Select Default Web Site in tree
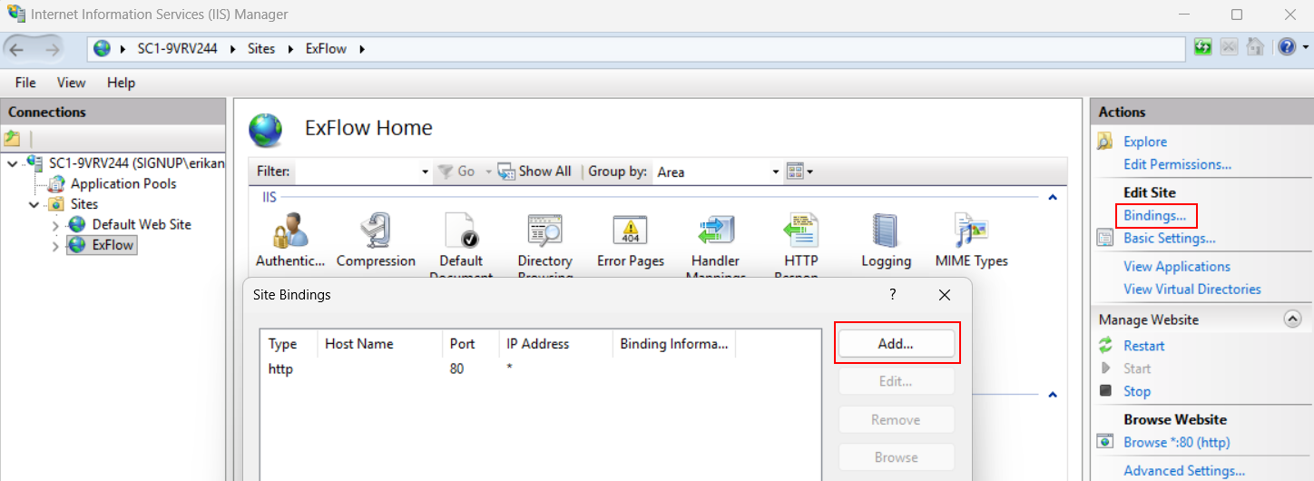The width and height of the screenshot is (1314, 481). point(142,224)
